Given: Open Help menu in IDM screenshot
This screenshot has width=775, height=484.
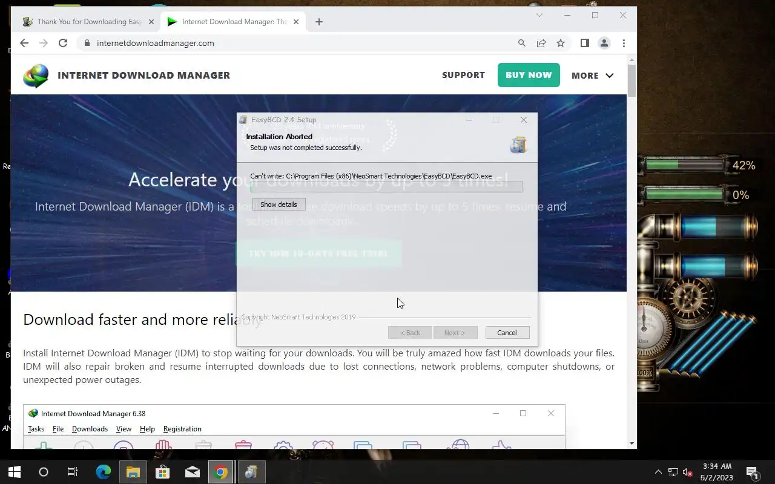Looking at the screenshot, I should (147, 429).
